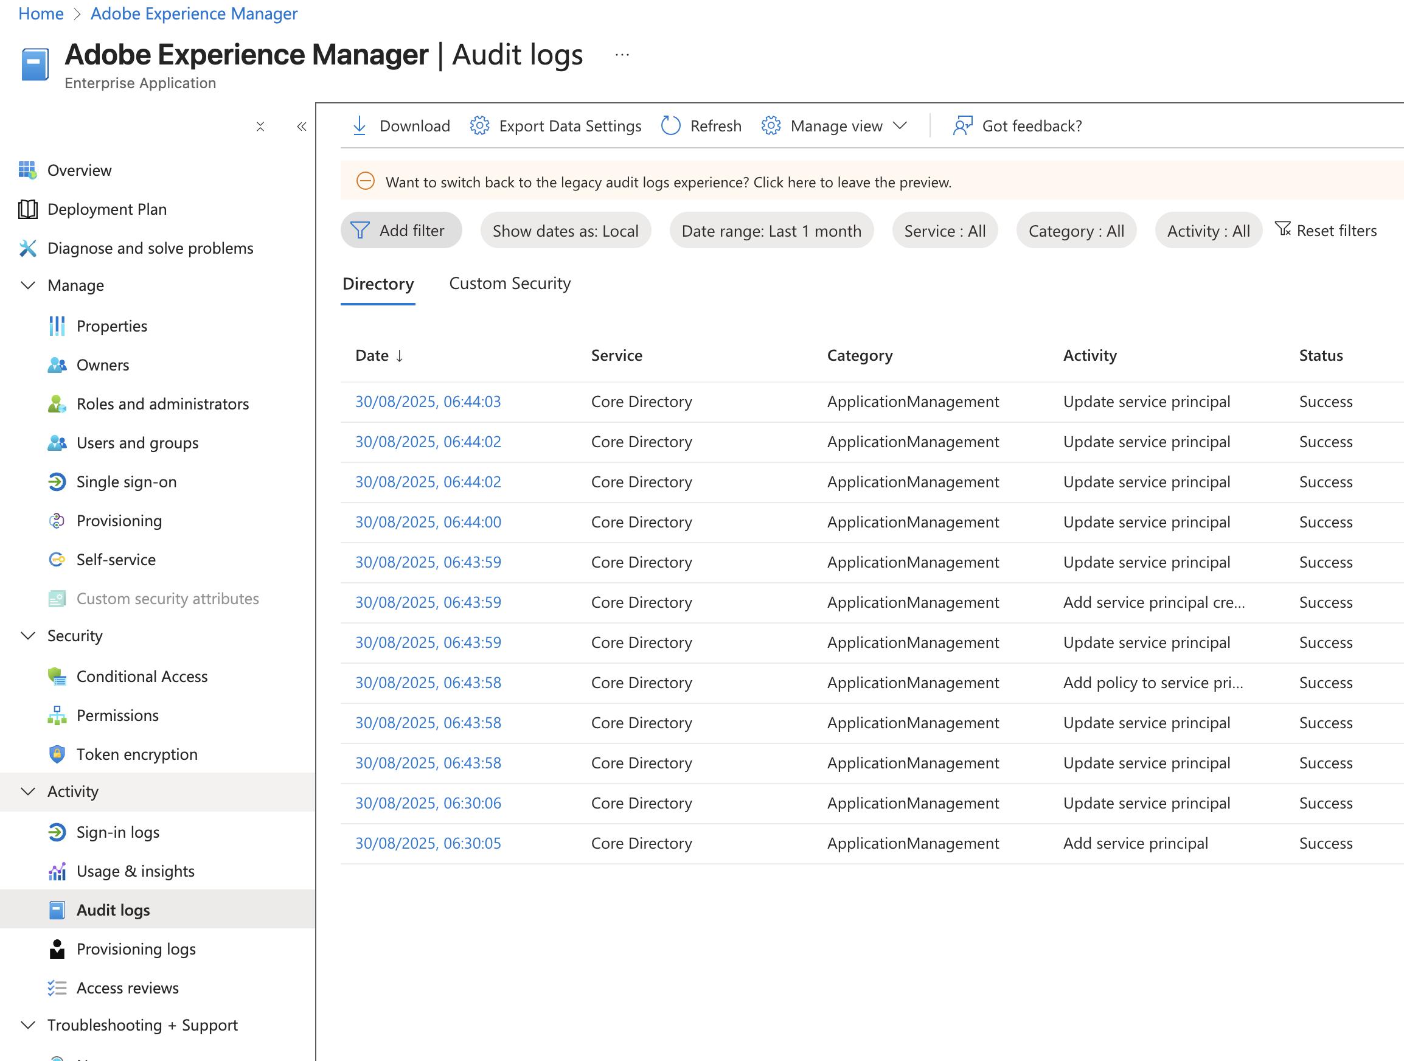Collapse the Security section
The width and height of the screenshot is (1404, 1061).
coord(28,636)
